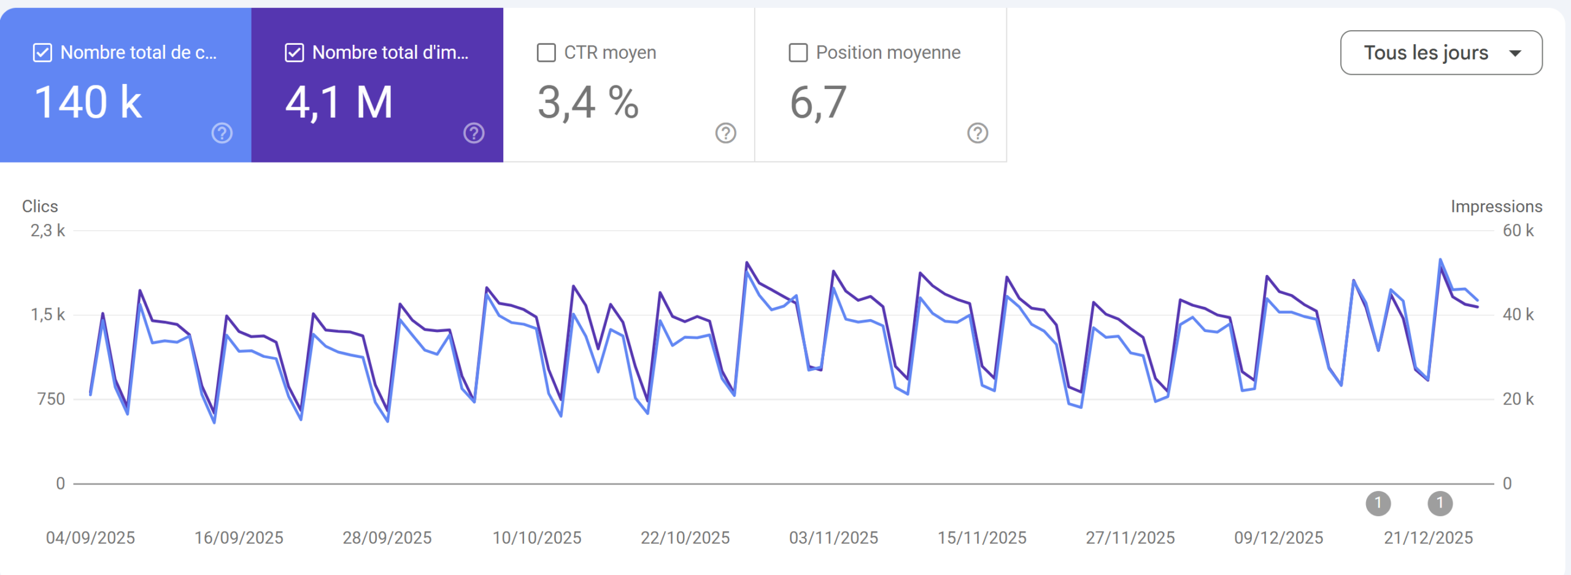This screenshot has height=575, width=1571.
Task: Click the 6,7 average position value
Action: [x=818, y=102]
